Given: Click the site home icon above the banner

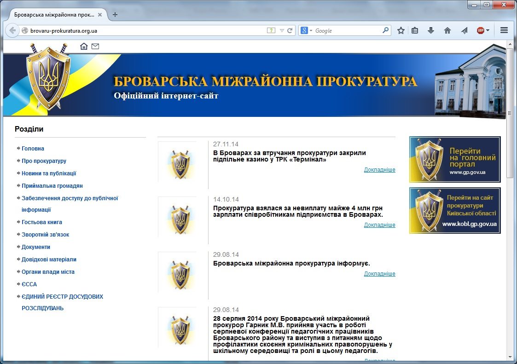Looking at the screenshot, I should [x=84, y=46].
